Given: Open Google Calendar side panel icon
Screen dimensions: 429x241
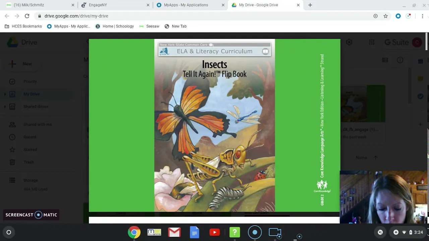Looking at the screenshot, I should [420, 61].
